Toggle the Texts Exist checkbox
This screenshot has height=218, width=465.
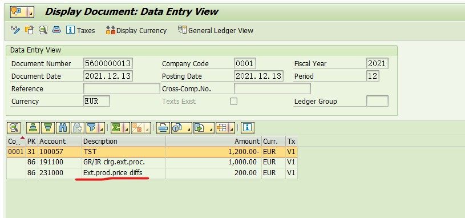[234, 102]
